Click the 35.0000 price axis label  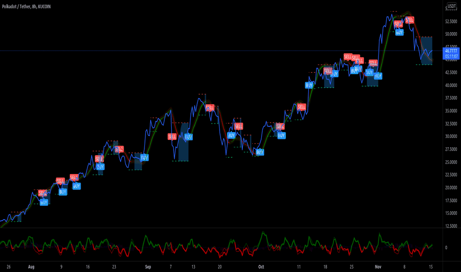[x=451, y=111]
